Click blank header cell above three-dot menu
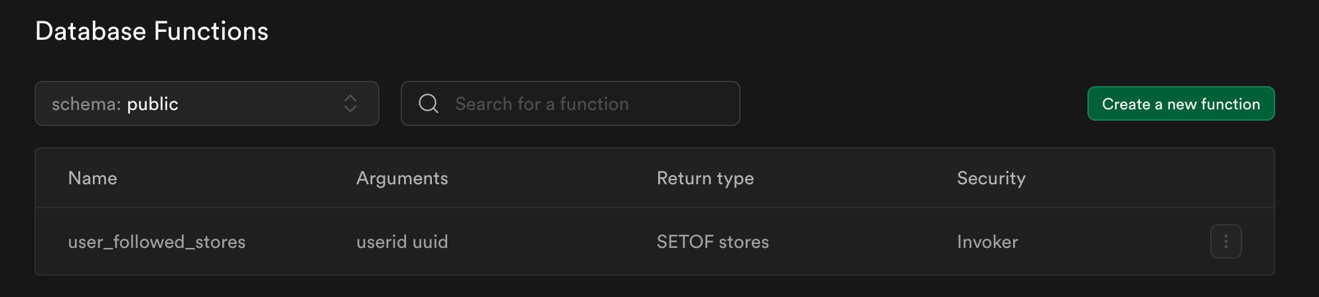 pos(1225,178)
